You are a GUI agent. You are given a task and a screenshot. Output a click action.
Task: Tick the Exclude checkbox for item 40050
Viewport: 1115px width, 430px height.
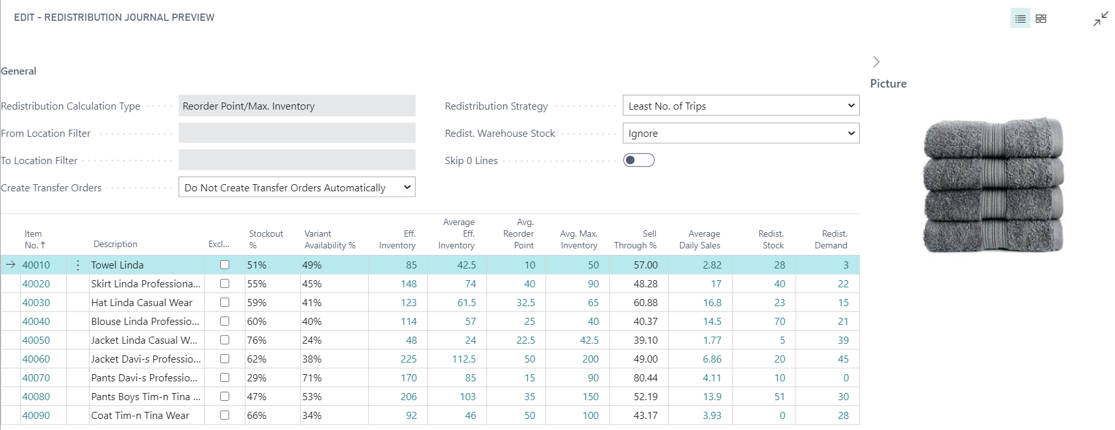[x=225, y=340]
